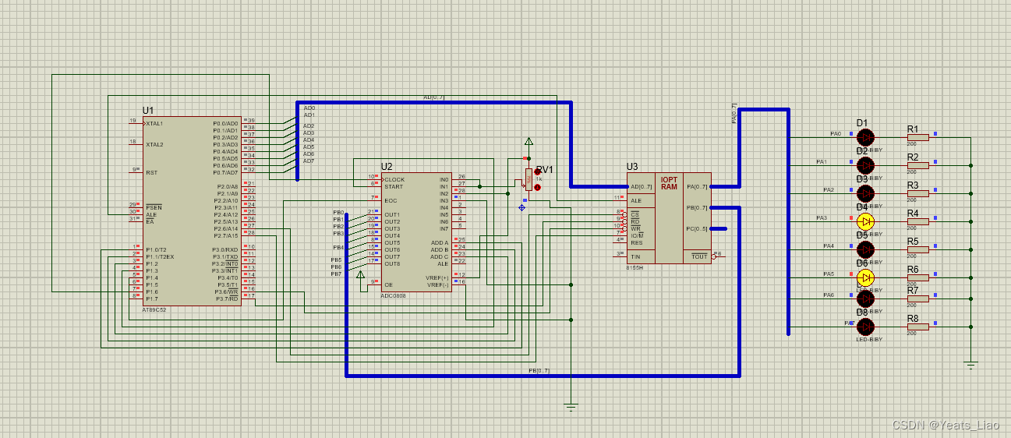
Task: Click the U1 reference label
Action: [x=148, y=111]
